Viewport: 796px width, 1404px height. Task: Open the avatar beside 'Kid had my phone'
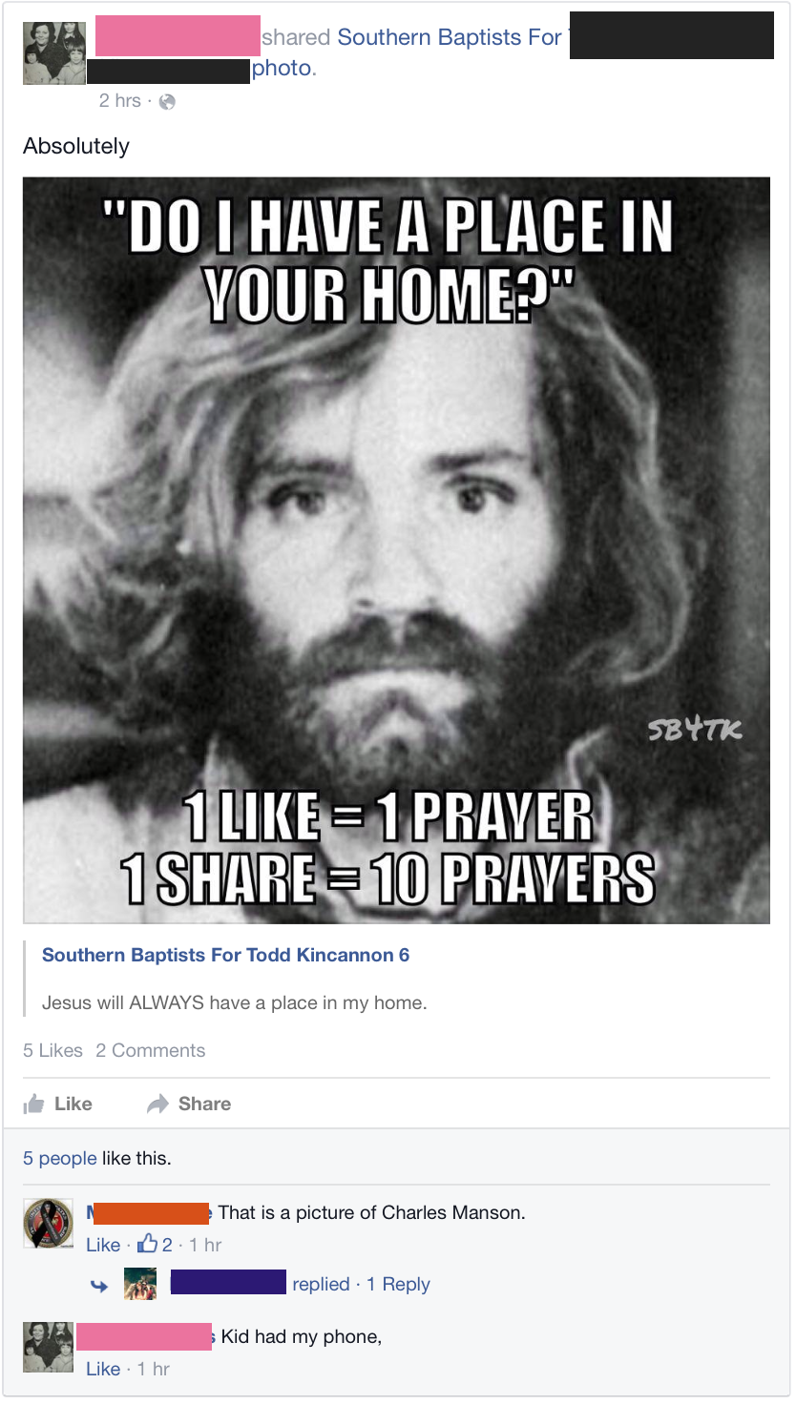pyautogui.click(x=48, y=1347)
